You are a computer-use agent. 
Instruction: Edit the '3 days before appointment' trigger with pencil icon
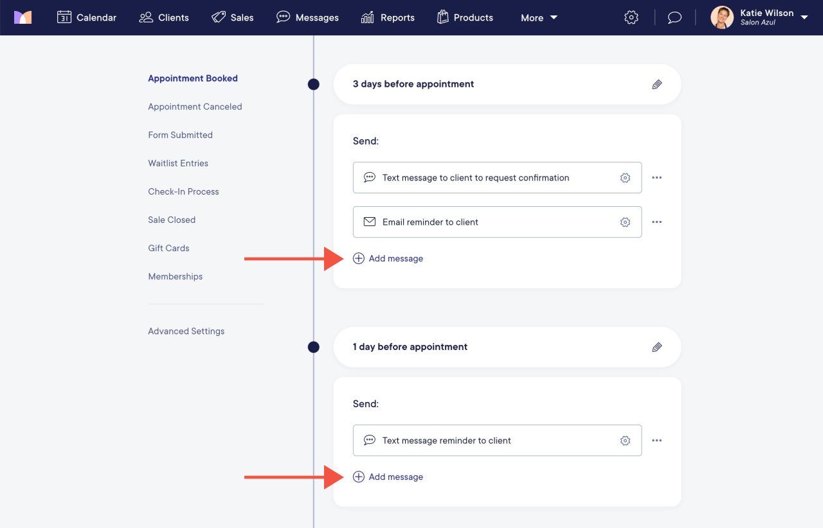coord(656,84)
